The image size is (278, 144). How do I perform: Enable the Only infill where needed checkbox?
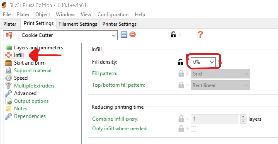point(193,129)
